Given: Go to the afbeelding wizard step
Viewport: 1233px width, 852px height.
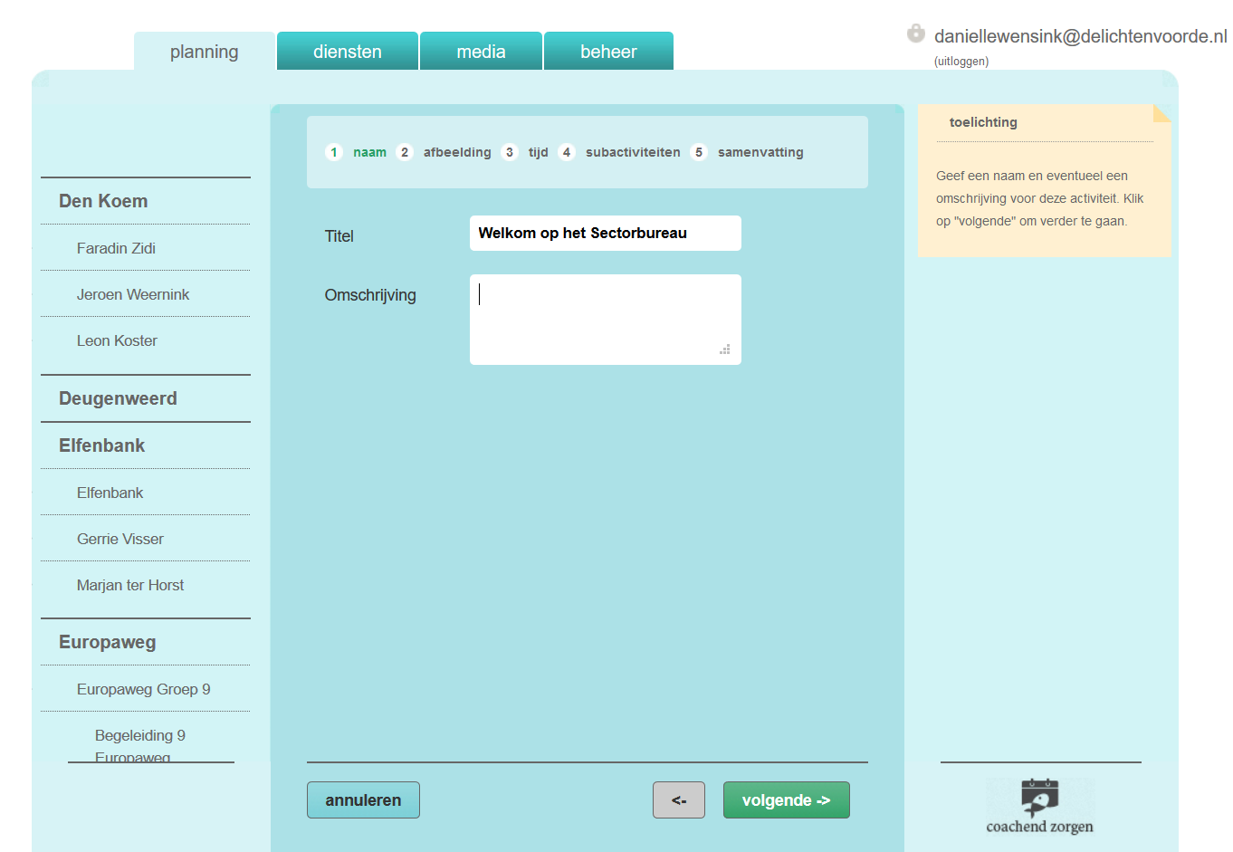Looking at the screenshot, I should (x=457, y=152).
